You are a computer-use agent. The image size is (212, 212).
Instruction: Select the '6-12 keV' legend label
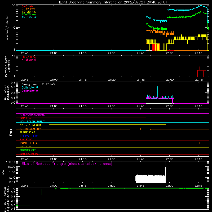tap(28, 9)
